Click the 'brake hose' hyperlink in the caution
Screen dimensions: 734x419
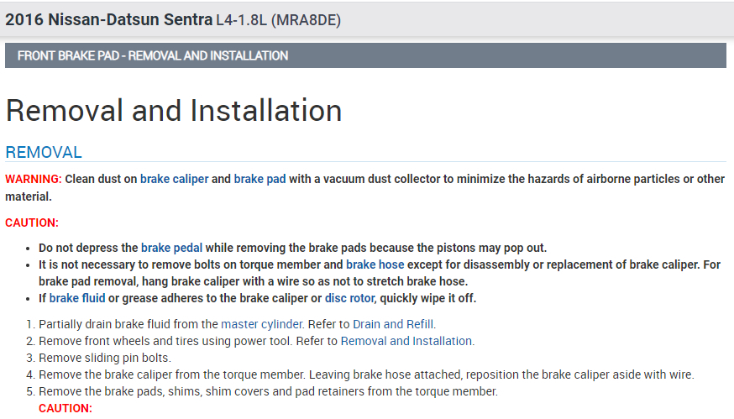point(375,264)
